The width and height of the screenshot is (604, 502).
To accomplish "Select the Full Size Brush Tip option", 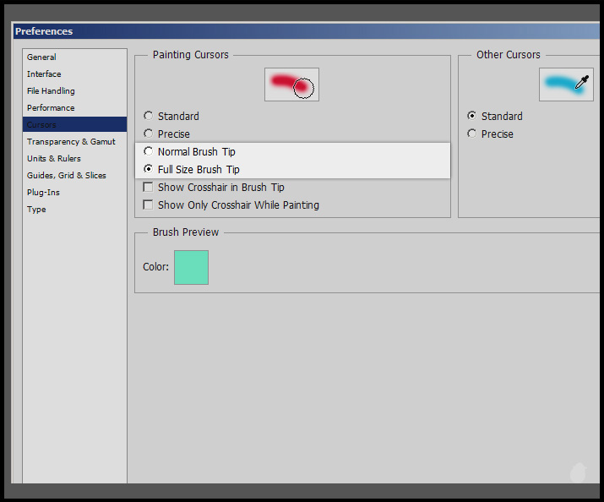I will click(x=149, y=170).
